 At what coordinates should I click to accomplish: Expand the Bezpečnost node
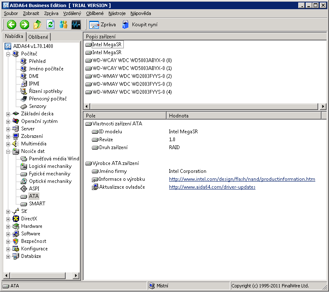coord(8,242)
